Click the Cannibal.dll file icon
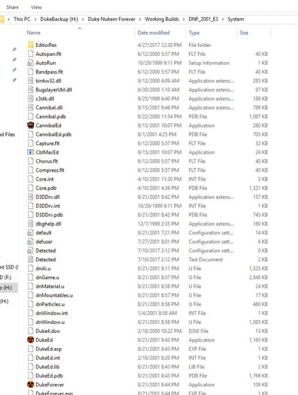298x395 pixels. pyautogui.click(x=31, y=108)
